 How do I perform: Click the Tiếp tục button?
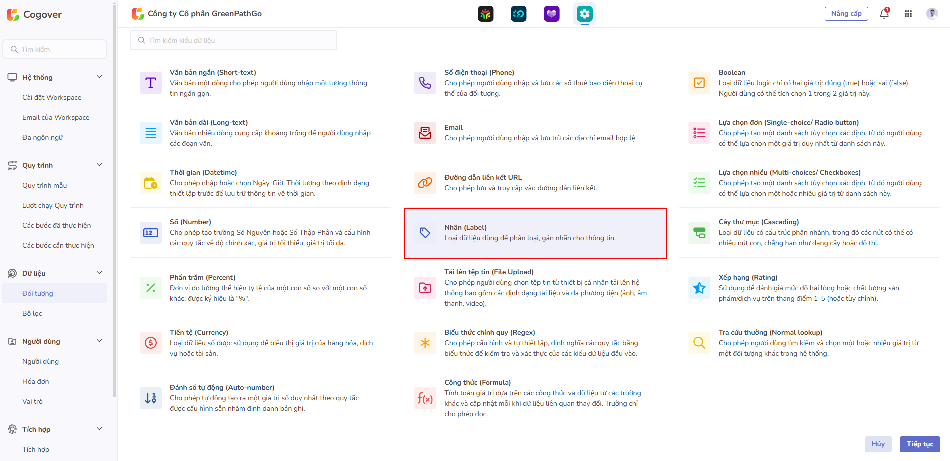point(919,444)
